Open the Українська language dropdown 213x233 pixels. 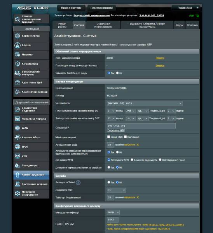coord(187,8)
